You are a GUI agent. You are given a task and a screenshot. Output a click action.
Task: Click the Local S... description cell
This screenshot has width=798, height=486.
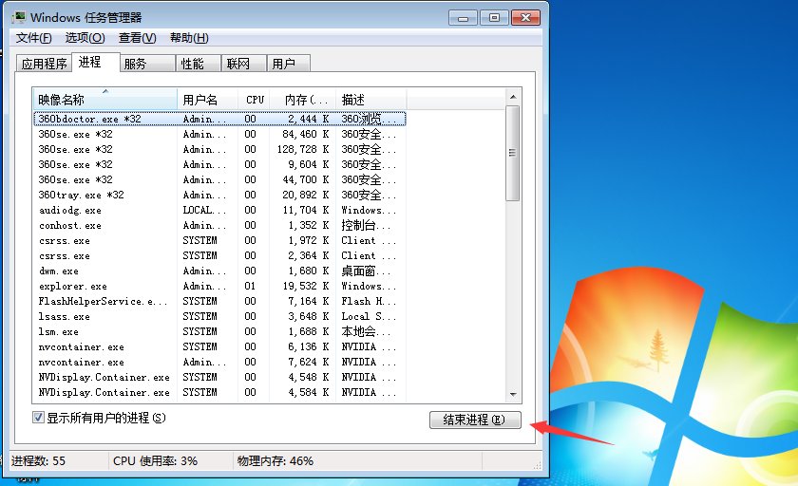point(369,316)
